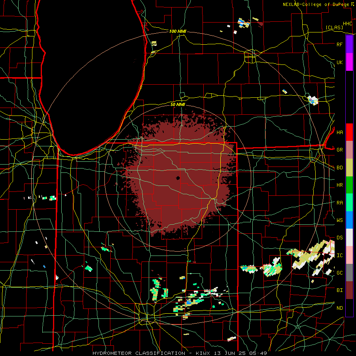This screenshot has height=356, width=356.
Task: Click the RA light green legend swatch
Action: (x=349, y=203)
